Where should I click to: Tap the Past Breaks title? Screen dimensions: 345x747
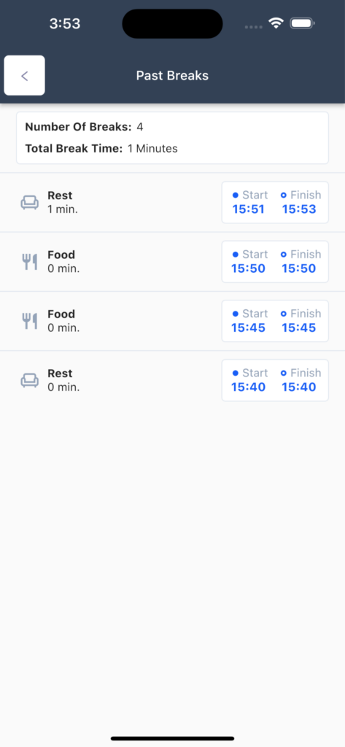tap(172, 75)
